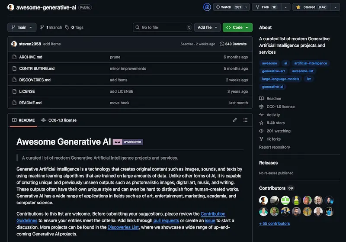Screen dimensions: 346x242
Task: Click the blue circular extension icon near Watch
Action: click(x=207, y=7)
